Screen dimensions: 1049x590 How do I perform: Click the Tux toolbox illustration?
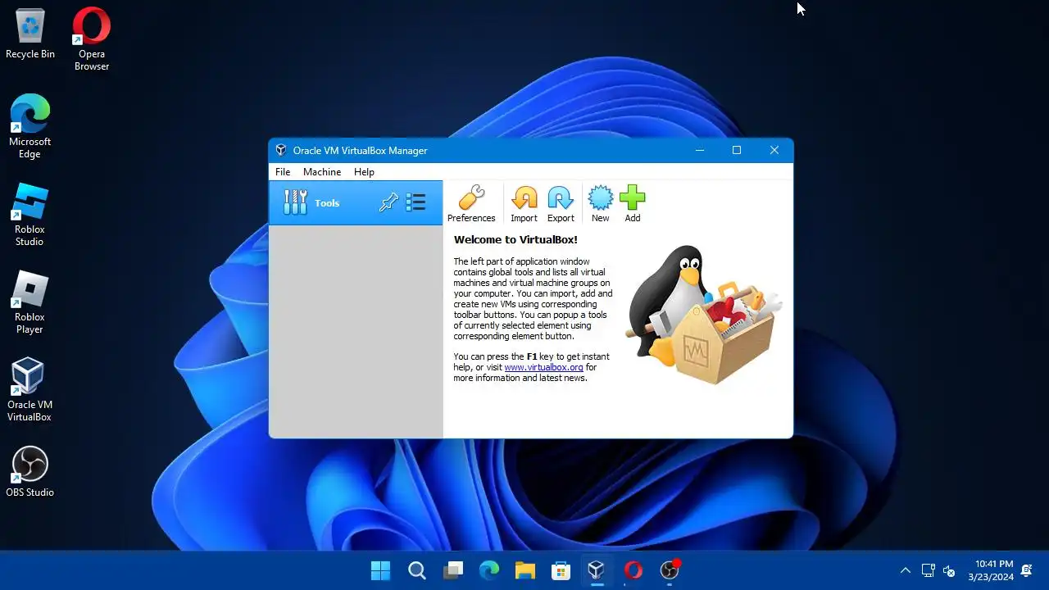click(x=703, y=315)
